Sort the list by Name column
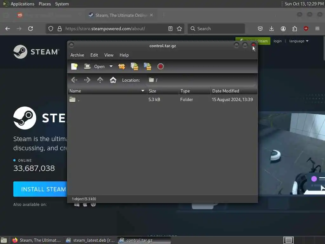 click(107, 91)
